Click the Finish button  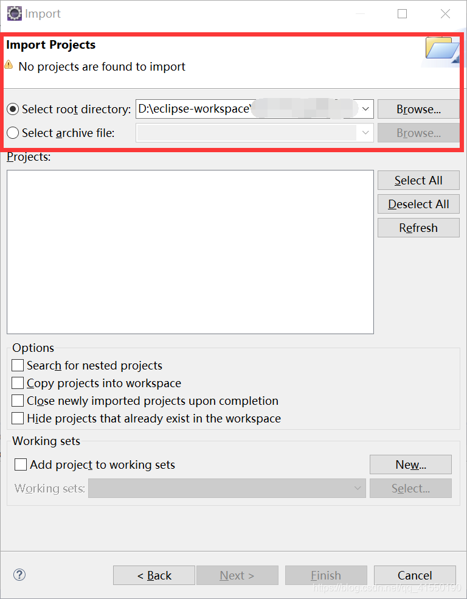coord(326,575)
